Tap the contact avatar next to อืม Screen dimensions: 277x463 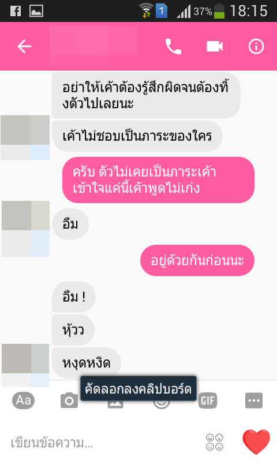click(25, 229)
